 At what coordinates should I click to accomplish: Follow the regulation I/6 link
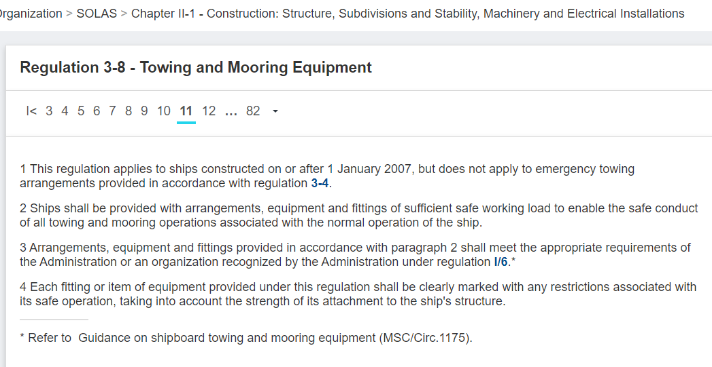(x=501, y=262)
